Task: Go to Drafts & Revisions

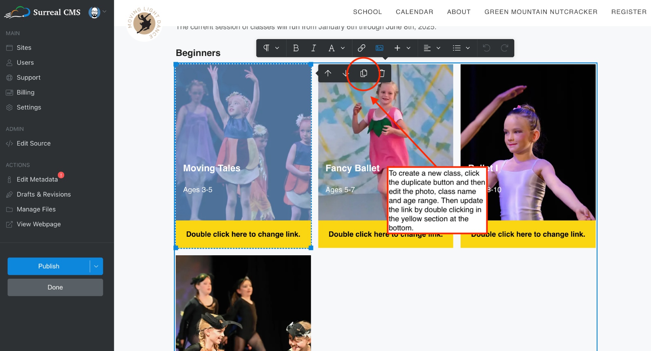Action: tap(44, 194)
